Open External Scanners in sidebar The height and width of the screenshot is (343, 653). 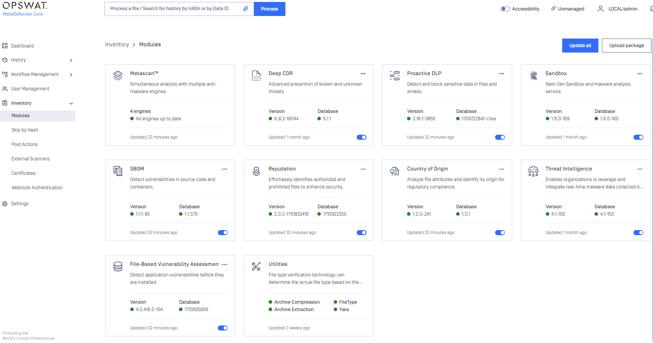coord(30,159)
